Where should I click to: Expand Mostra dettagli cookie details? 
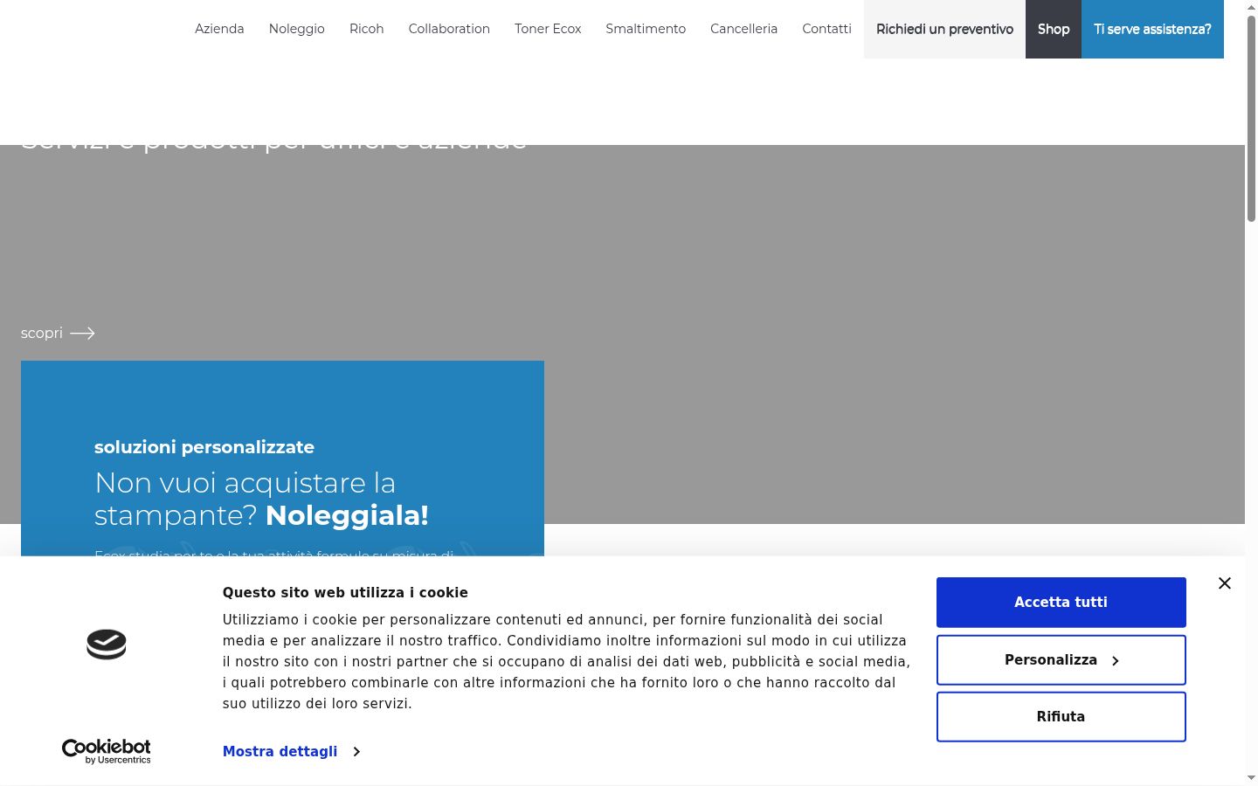pyautogui.click(x=291, y=751)
